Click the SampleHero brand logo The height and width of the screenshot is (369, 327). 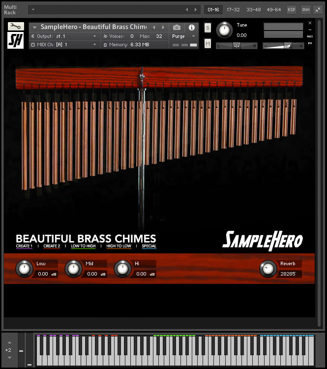tap(263, 241)
